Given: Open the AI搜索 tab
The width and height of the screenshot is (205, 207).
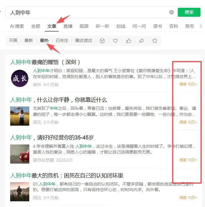Looking at the screenshot, I should tap(17, 26).
